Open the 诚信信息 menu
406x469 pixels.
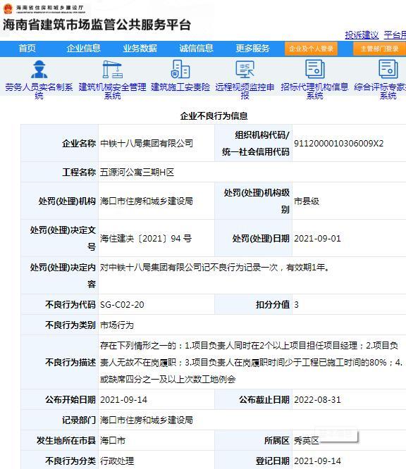[x=196, y=49]
